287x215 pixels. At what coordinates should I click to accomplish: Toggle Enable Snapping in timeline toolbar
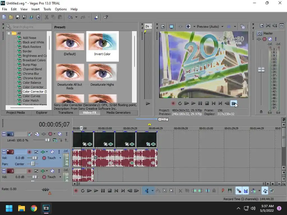click(x=239, y=191)
